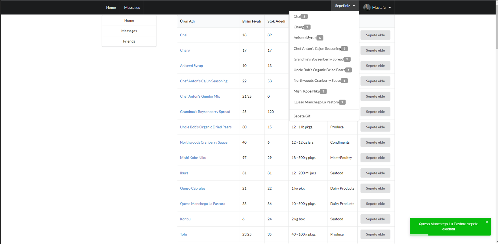
Task: Open the Queso Cabrales product link
Action: [x=192, y=188]
